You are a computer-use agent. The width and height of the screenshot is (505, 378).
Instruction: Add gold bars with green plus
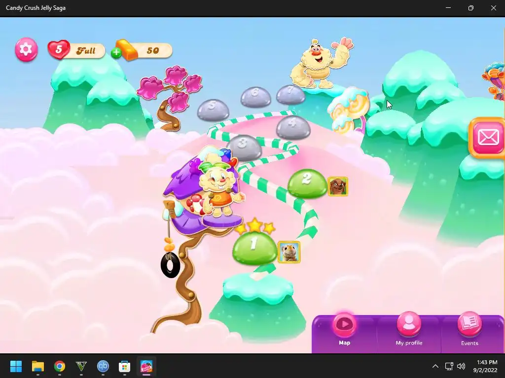116,53
